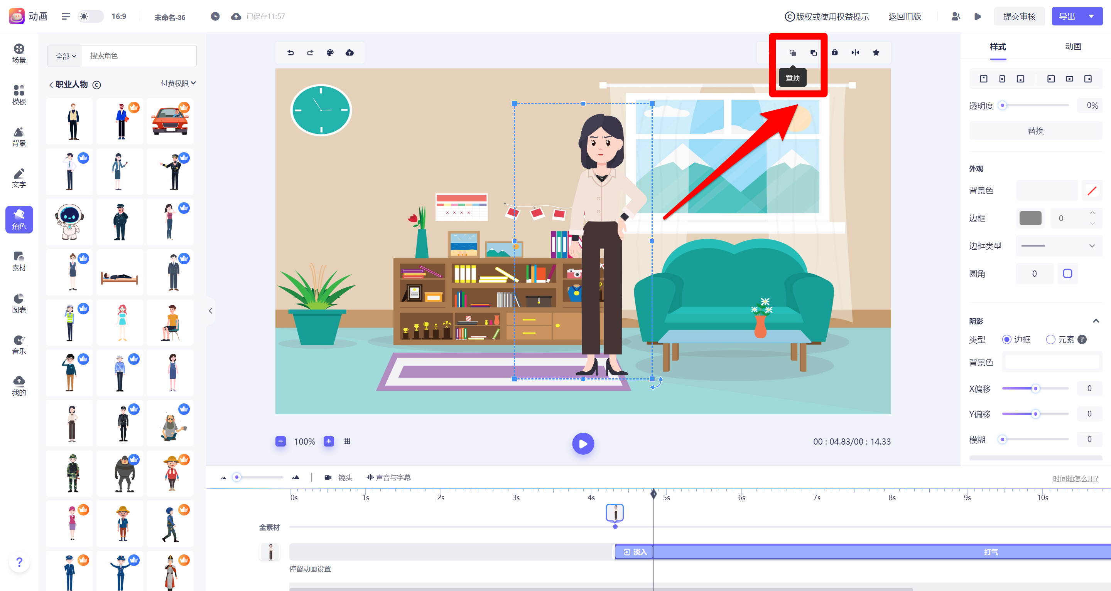Go back from 职业人物 category
Viewport: 1111px width, 591px height.
pos(51,85)
